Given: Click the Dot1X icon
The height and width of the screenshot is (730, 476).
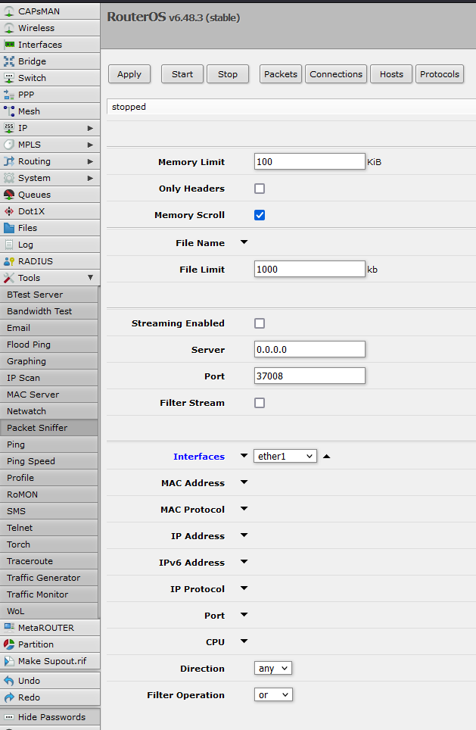Looking at the screenshot, I should coord(9,211).
